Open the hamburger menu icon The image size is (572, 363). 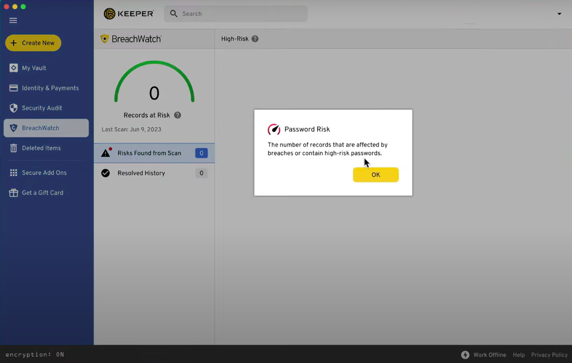13,20
